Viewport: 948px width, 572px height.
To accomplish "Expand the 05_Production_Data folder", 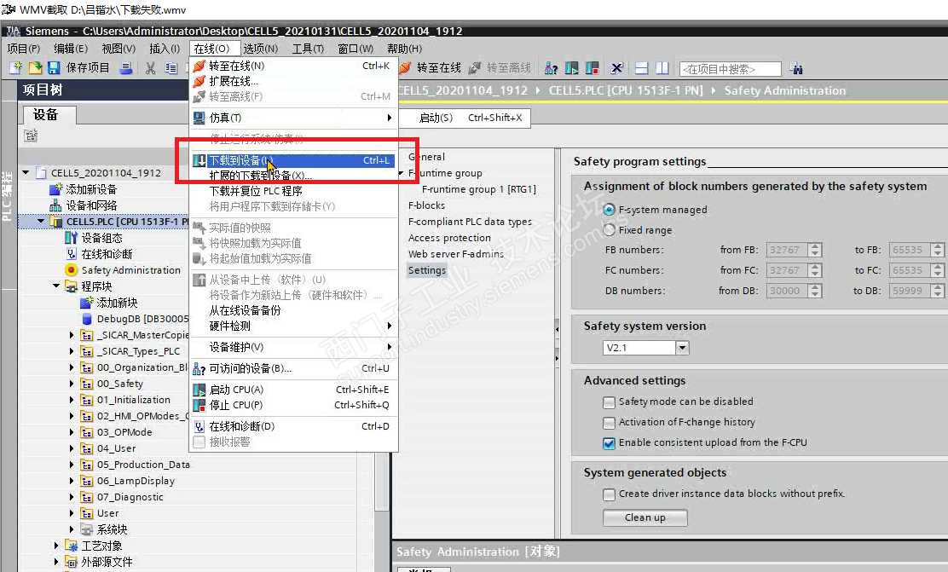I will [72, 465].
